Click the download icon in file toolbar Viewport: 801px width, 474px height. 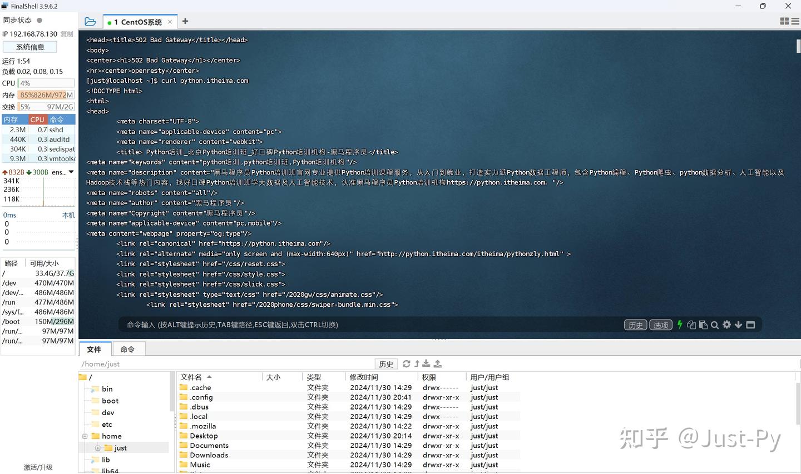pos(426,363)
